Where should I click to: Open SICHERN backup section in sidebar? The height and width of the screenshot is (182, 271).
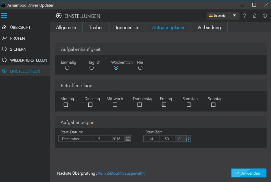[18, 49]
